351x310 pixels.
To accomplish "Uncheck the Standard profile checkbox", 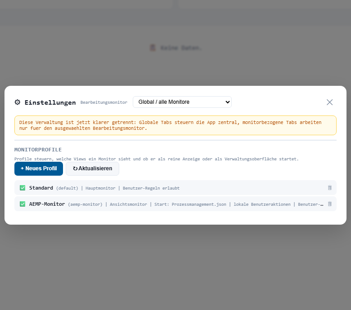I will (22, 188).
